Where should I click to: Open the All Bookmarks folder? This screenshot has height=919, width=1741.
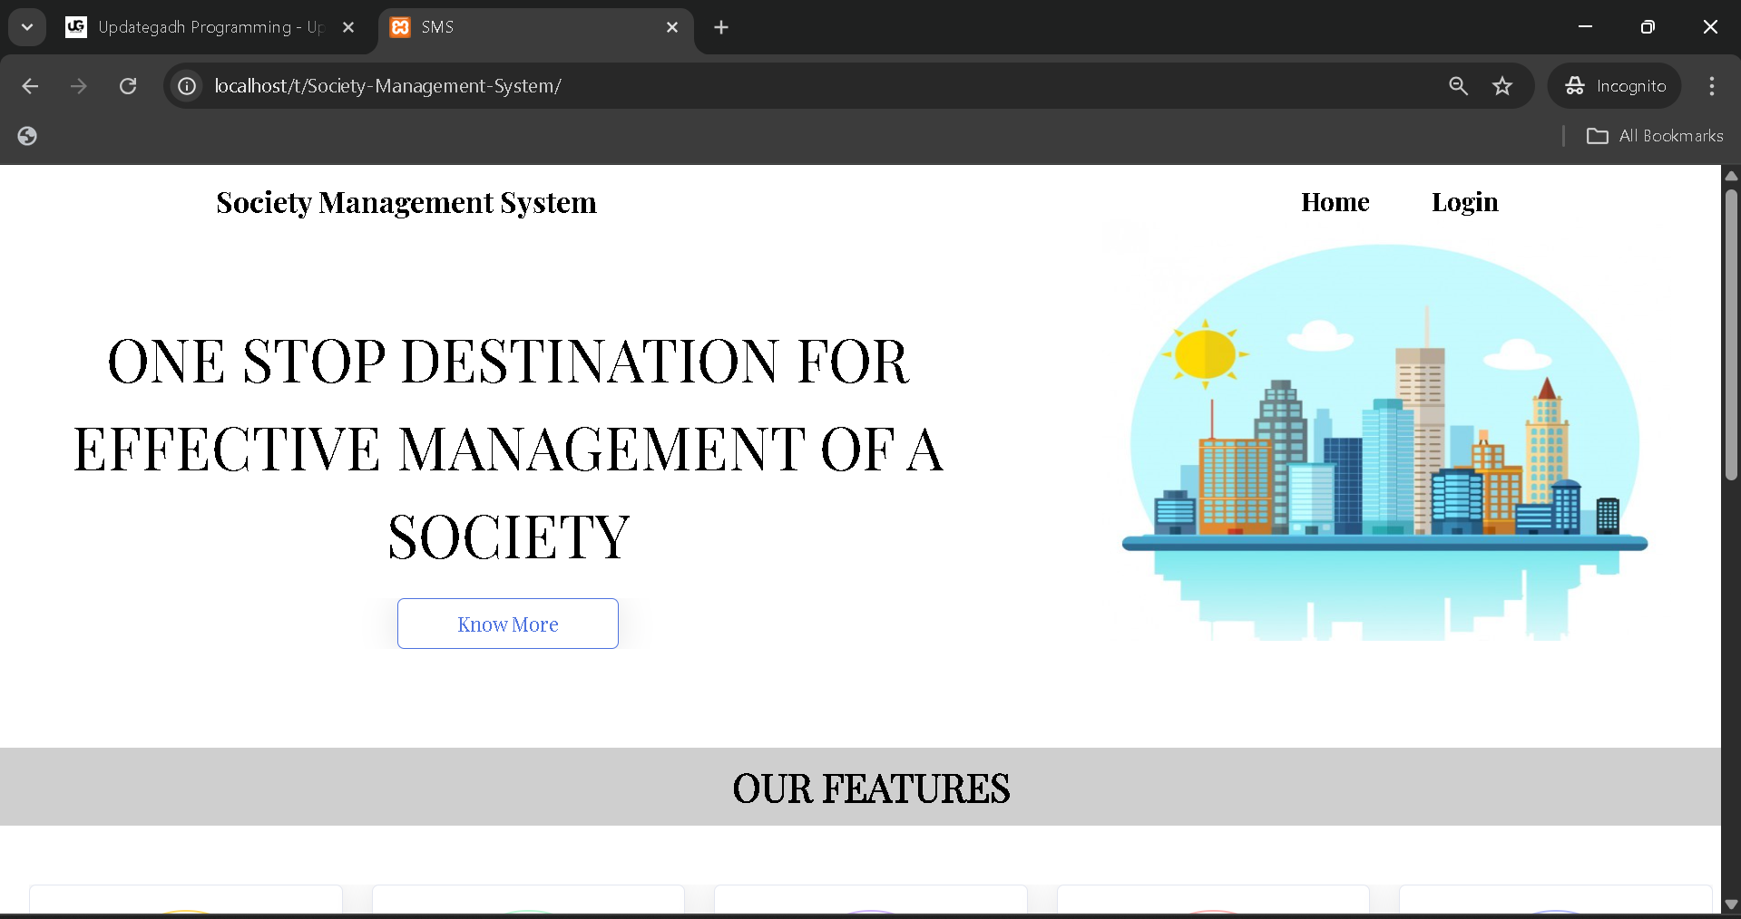1655,136
